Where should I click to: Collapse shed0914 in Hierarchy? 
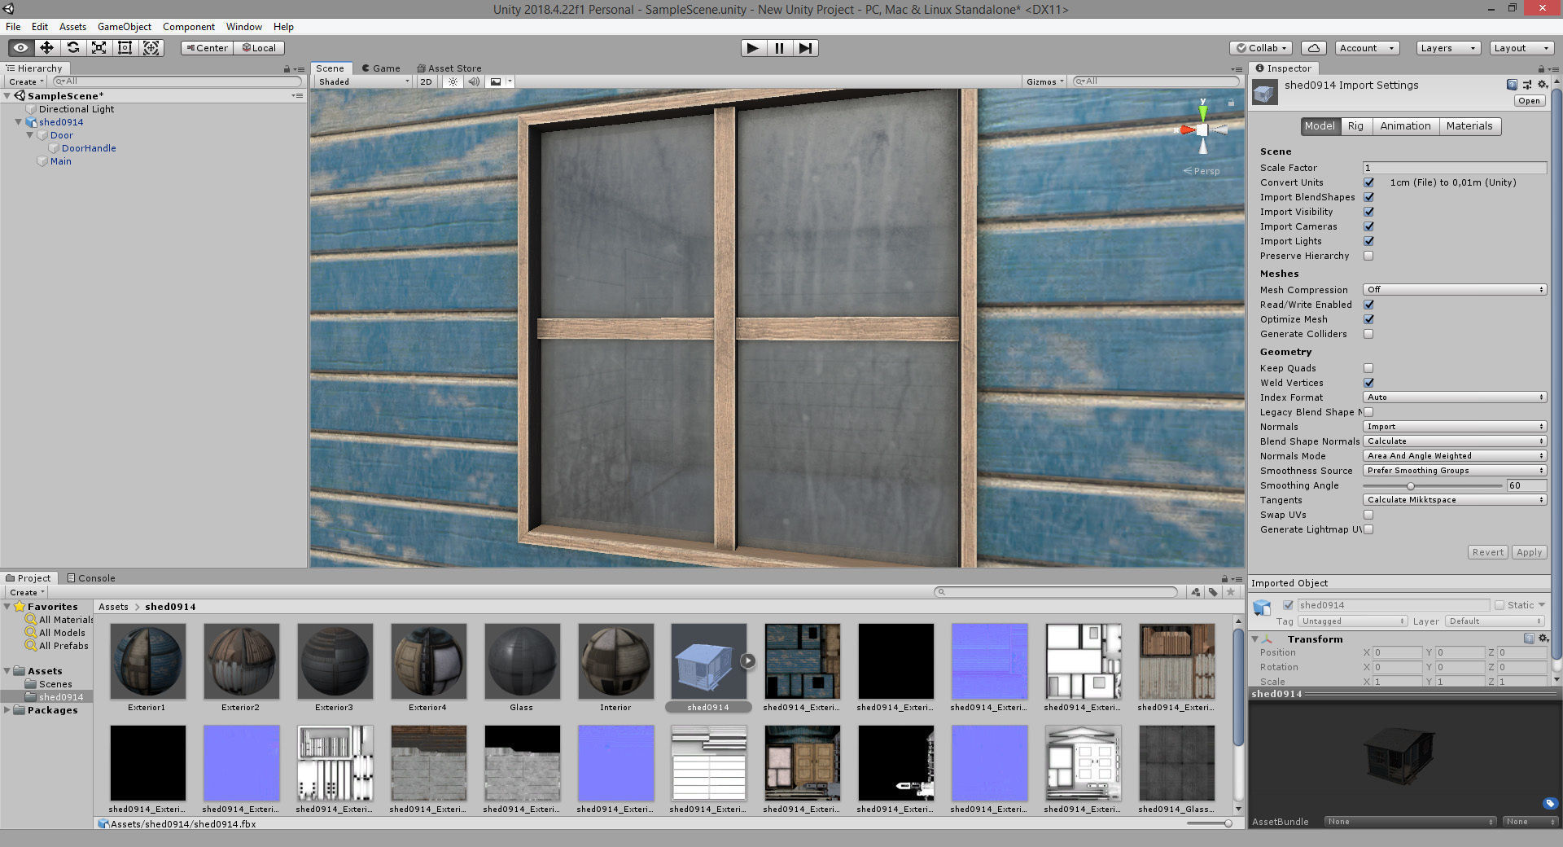pos(19,122)
